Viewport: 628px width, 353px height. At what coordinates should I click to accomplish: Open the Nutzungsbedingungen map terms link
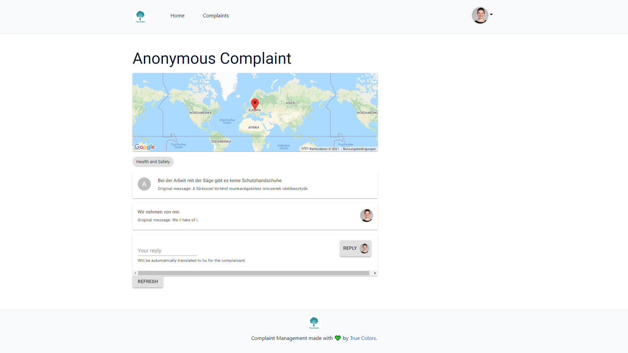click(359, 149)
